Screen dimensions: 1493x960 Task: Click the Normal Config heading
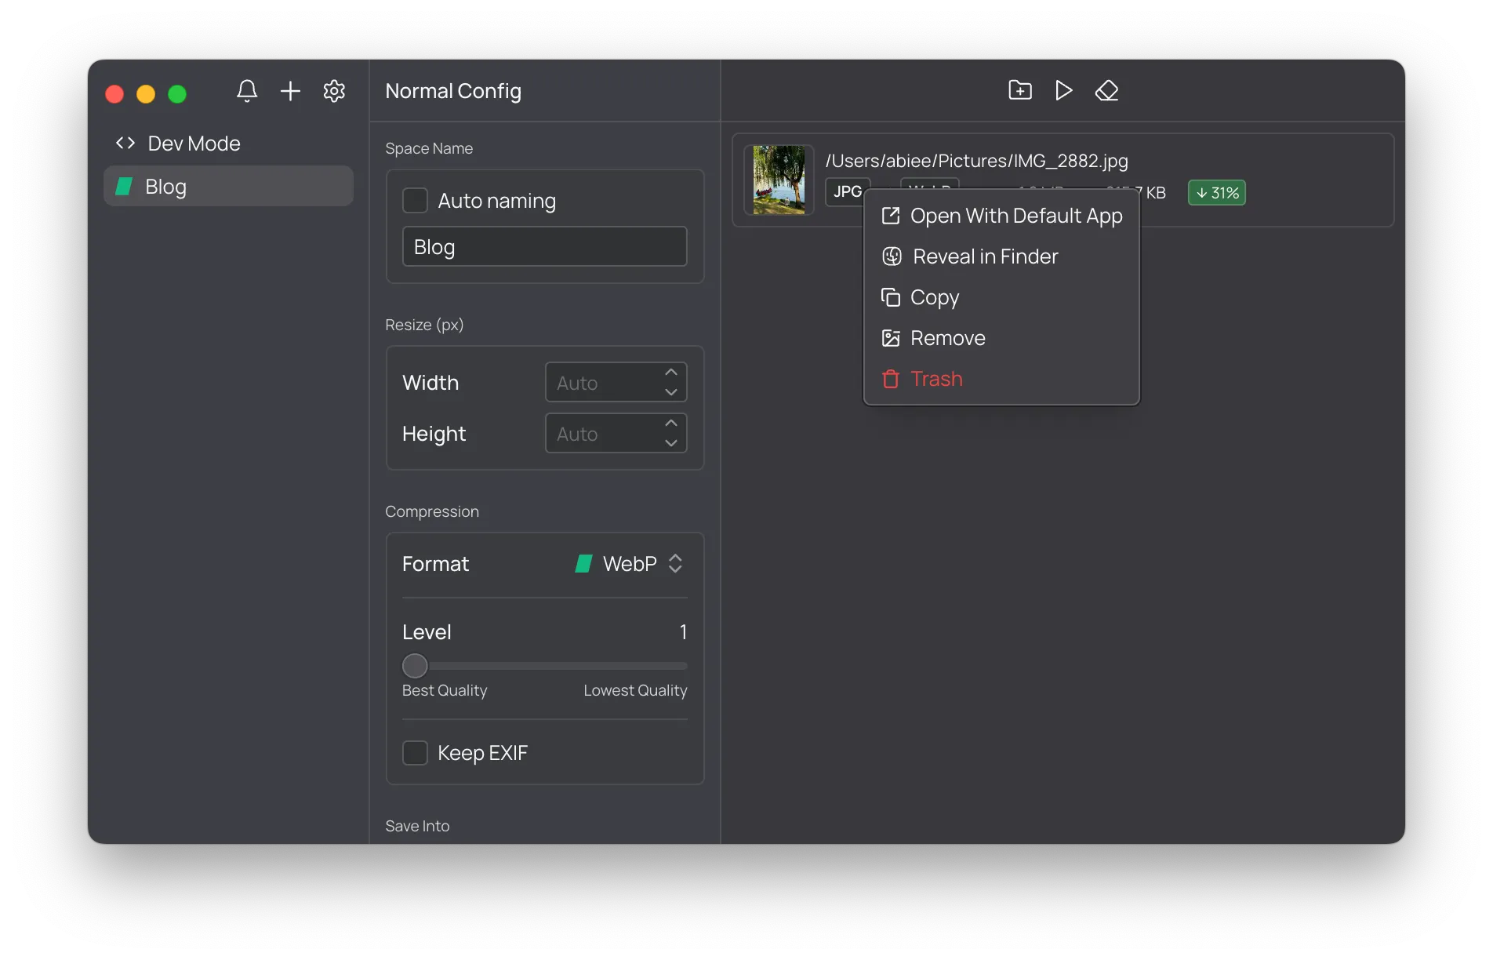[x=453, y=91]
